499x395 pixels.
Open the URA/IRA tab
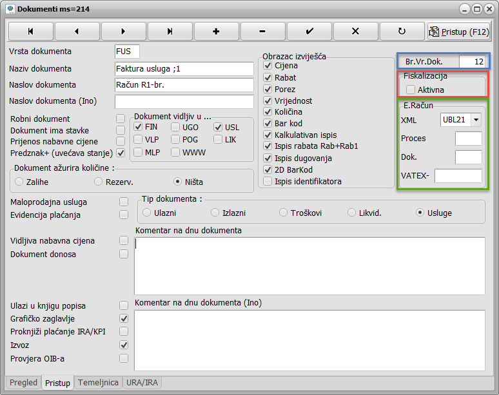(x=142, y=382)
